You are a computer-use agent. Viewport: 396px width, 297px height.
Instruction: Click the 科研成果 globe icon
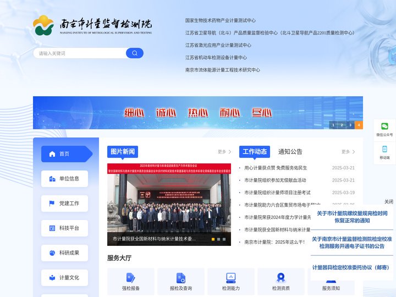pos(52,253)
